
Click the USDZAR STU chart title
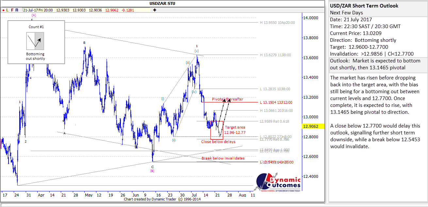pos(162,4)
